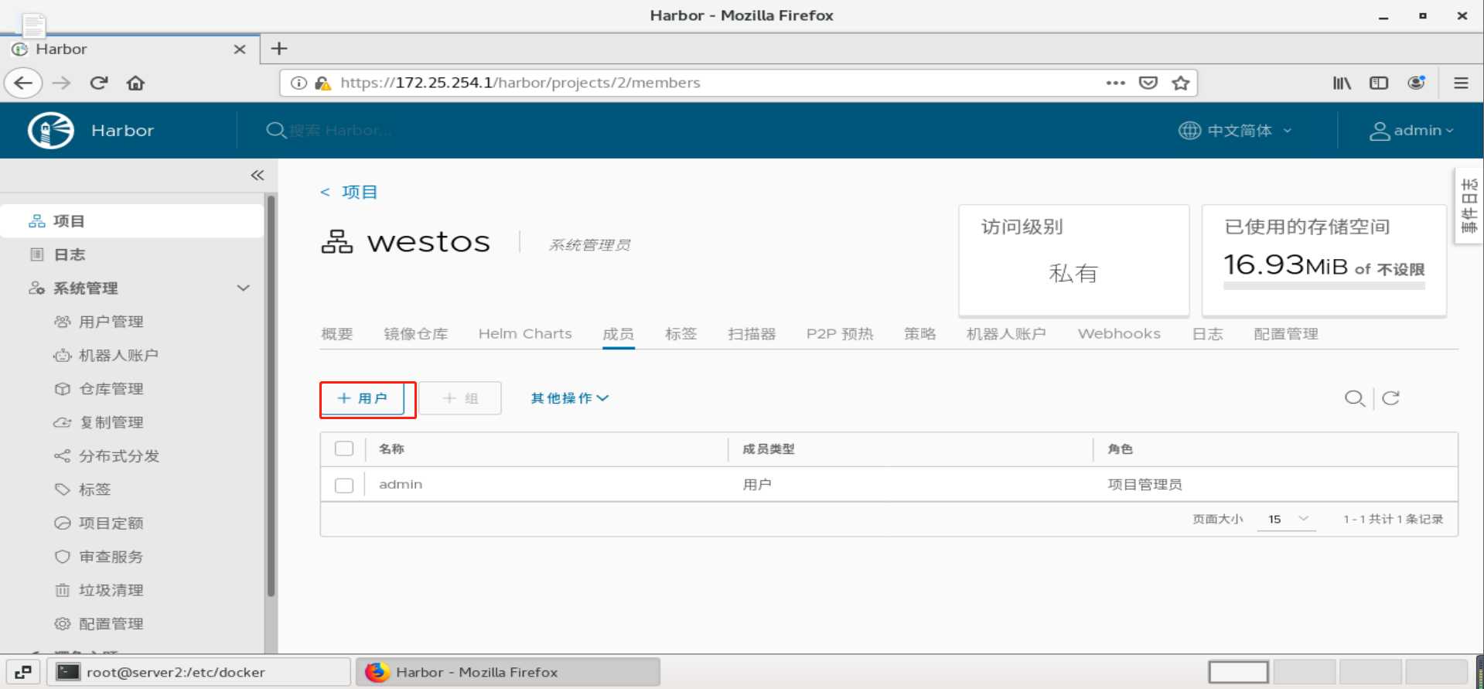Collapse the sidebar with double-chevron icon
Image resolution: width=1484 pixels, height=689 pixels.
(258, 176)
